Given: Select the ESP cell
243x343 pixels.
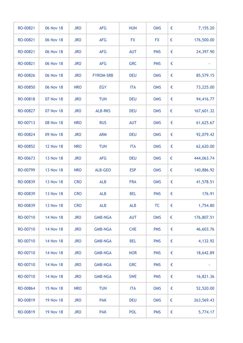Looking at the screenshot, I should [133, 170].
